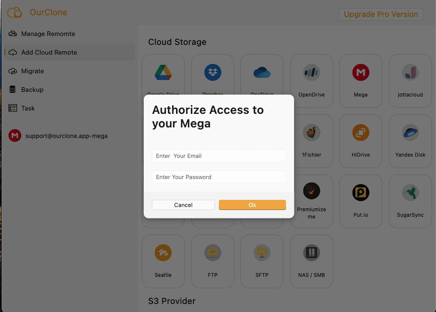This screenshot has width=436, height=312.
Task: Open the Migrate section
Action: tap(70, 71)
